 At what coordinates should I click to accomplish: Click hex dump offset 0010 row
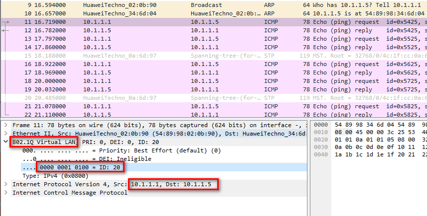tap(370, 132)
